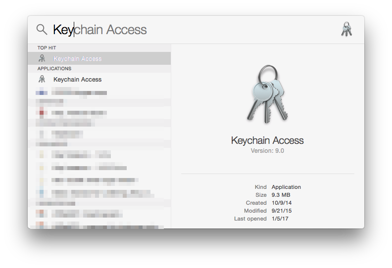This screenshot has width=392, height=268.
Task: Click the Created date 10/9/14
Action: click(x=282, y=203)
